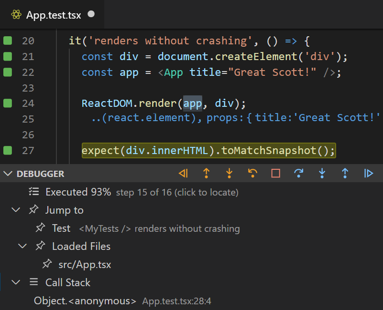Click line number 23 in the gutter

click(x=28, y=88)
